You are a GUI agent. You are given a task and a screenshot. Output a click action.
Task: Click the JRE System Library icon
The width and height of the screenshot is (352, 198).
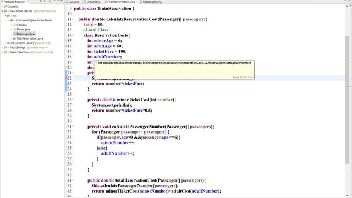(x=9, y=43)
